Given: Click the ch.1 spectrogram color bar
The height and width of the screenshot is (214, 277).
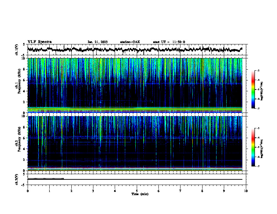Looking at the screenshot, I should [x=253, y=90].
